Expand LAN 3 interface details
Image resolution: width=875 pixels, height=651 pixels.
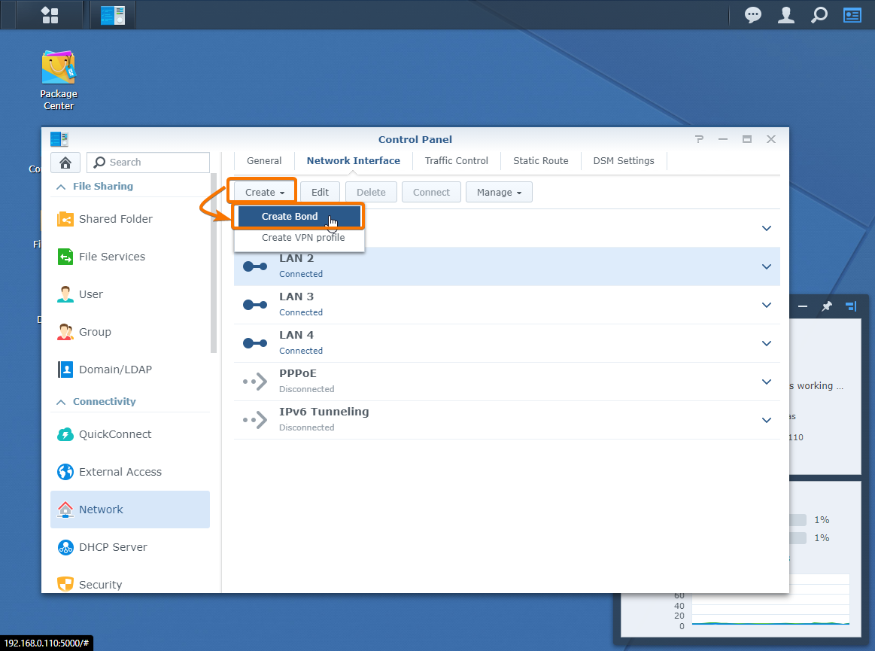tap(767, 305)
